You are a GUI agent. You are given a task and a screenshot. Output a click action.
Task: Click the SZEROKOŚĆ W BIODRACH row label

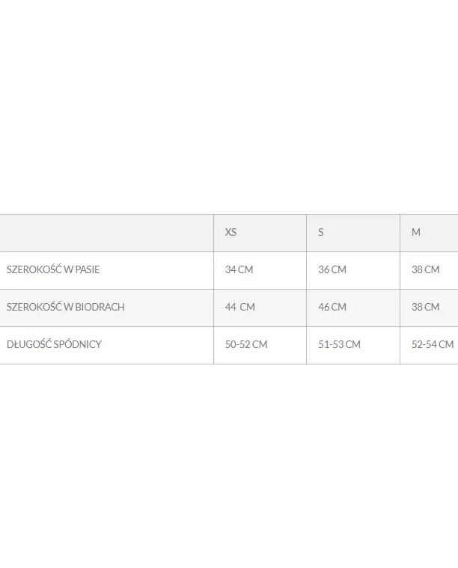(65, 307)
